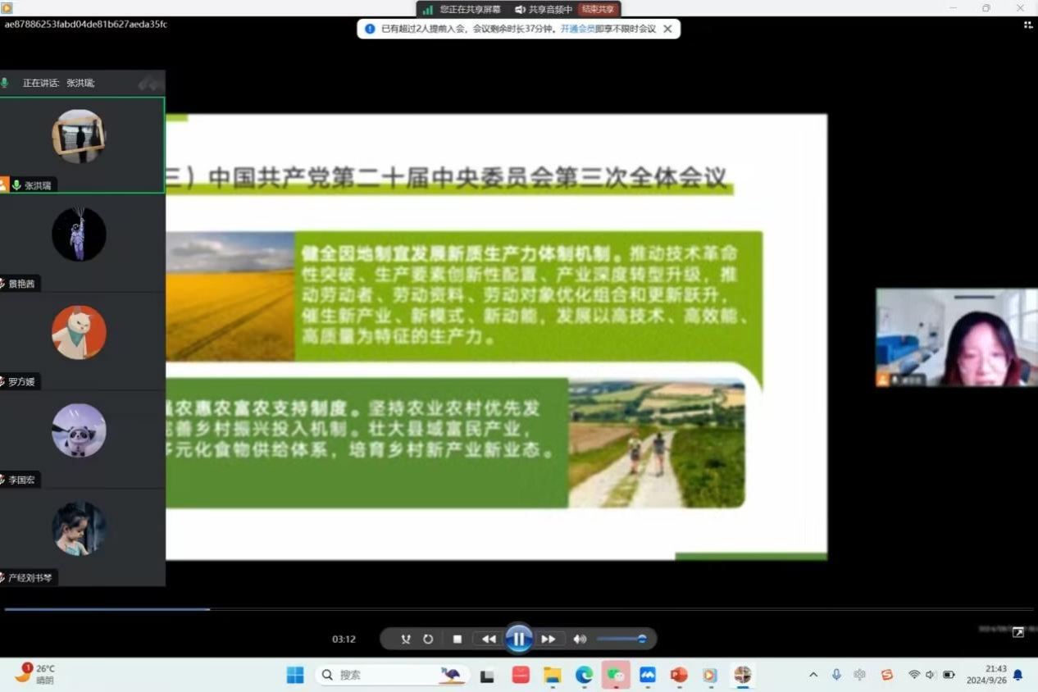Image resolution: width=1038 pixels, height=692 pixels.
Task: Toggle repeat in the media player
Action: 428,639
